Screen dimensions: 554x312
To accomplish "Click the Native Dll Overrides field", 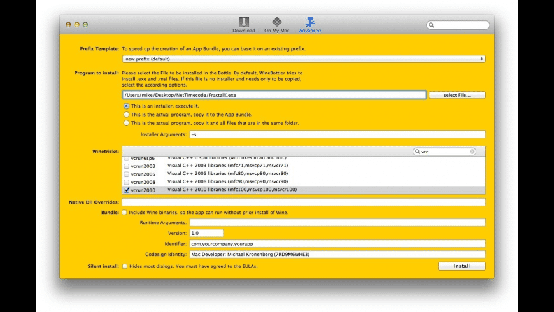I will click(303, 202).
